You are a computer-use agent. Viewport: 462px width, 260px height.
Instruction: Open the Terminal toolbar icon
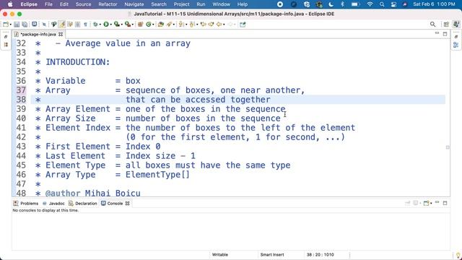pyautogui.click(x=35, y=24)
